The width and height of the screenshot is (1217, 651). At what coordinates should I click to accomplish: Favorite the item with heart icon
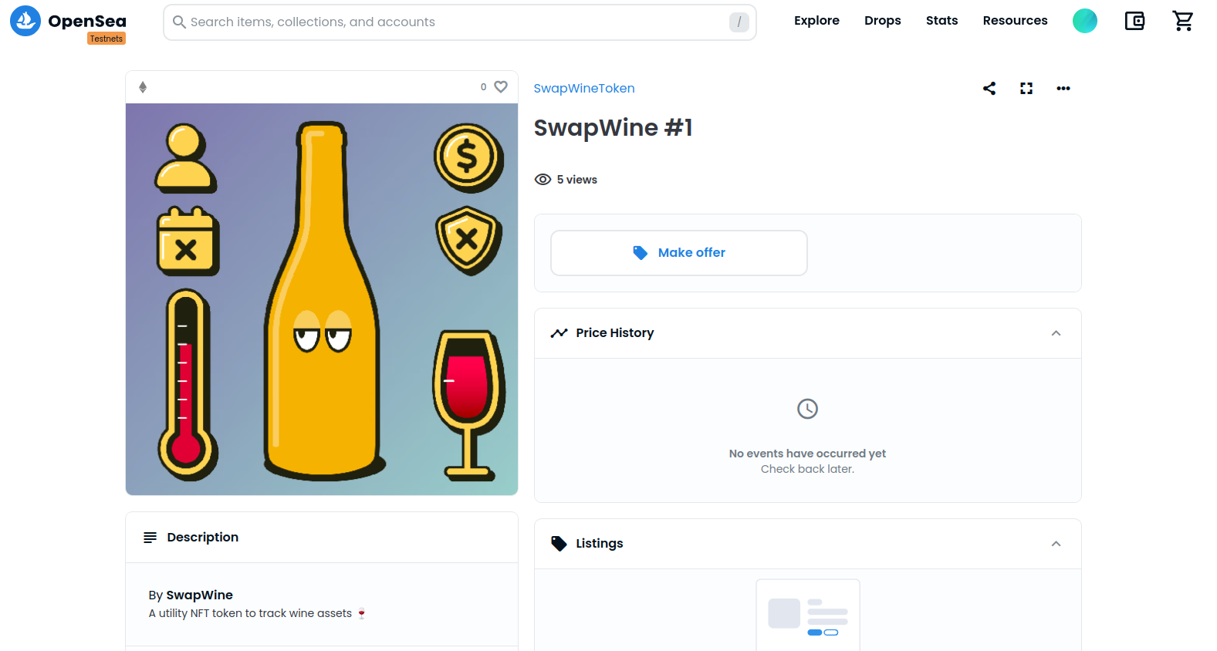pyautogui.click(x=501, y=87)
